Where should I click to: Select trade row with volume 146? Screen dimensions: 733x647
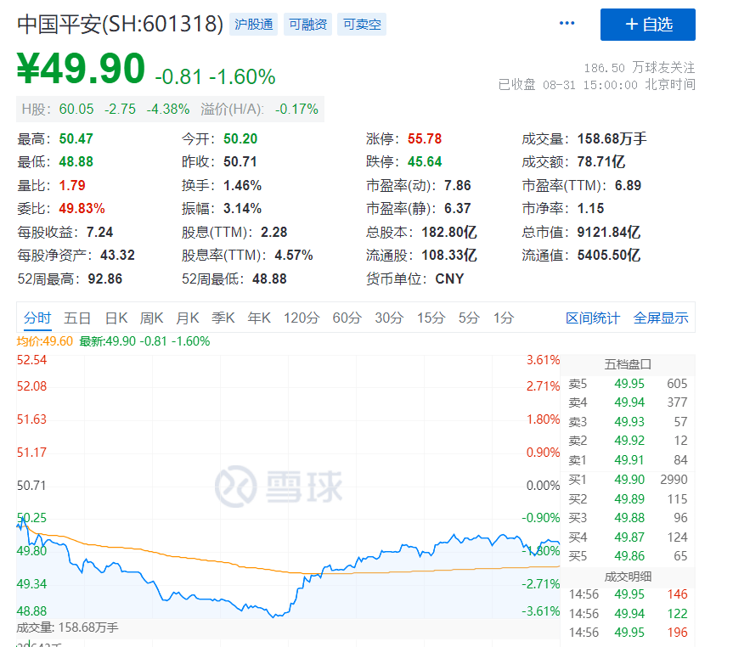coord(628,594)
